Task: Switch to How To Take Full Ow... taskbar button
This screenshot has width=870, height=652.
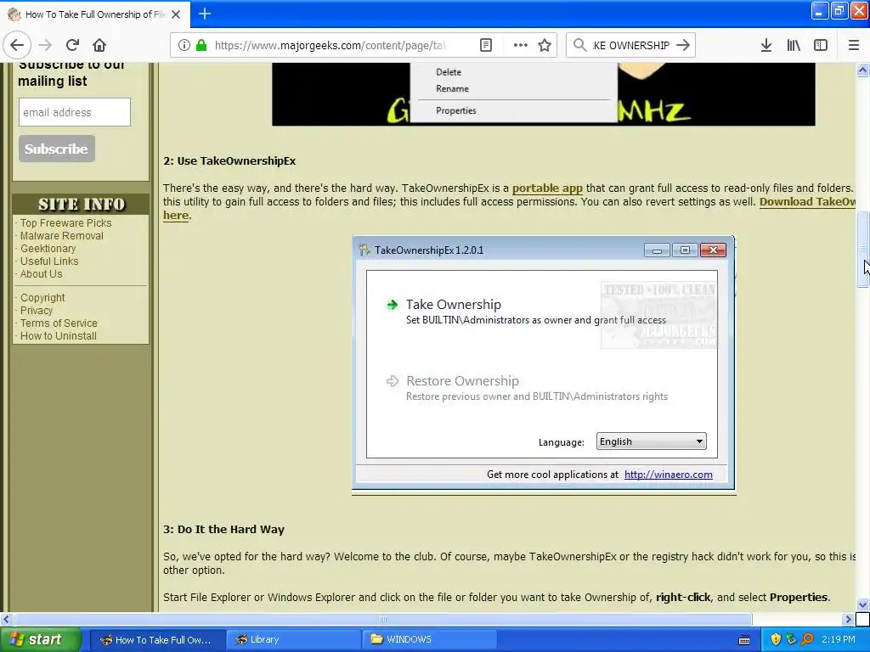Action: pyautogui.click(x=157, y=639)
